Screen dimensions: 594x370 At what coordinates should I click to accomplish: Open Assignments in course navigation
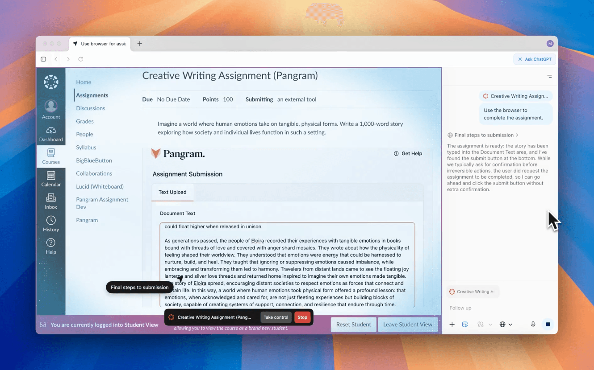pyautogui.click(x=92, y=95)
